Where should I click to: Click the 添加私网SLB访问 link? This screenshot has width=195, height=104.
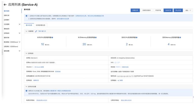(x=42, y=100)
